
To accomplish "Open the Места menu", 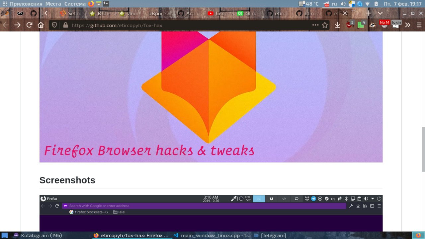I will coord(53,4).
